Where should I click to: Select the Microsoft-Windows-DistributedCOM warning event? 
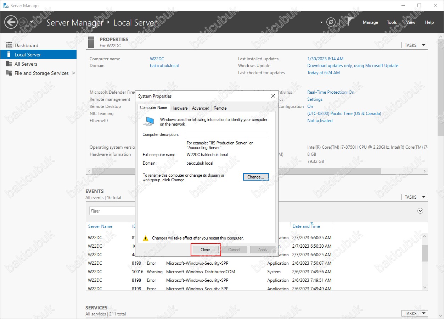click(x=254, y=272)
